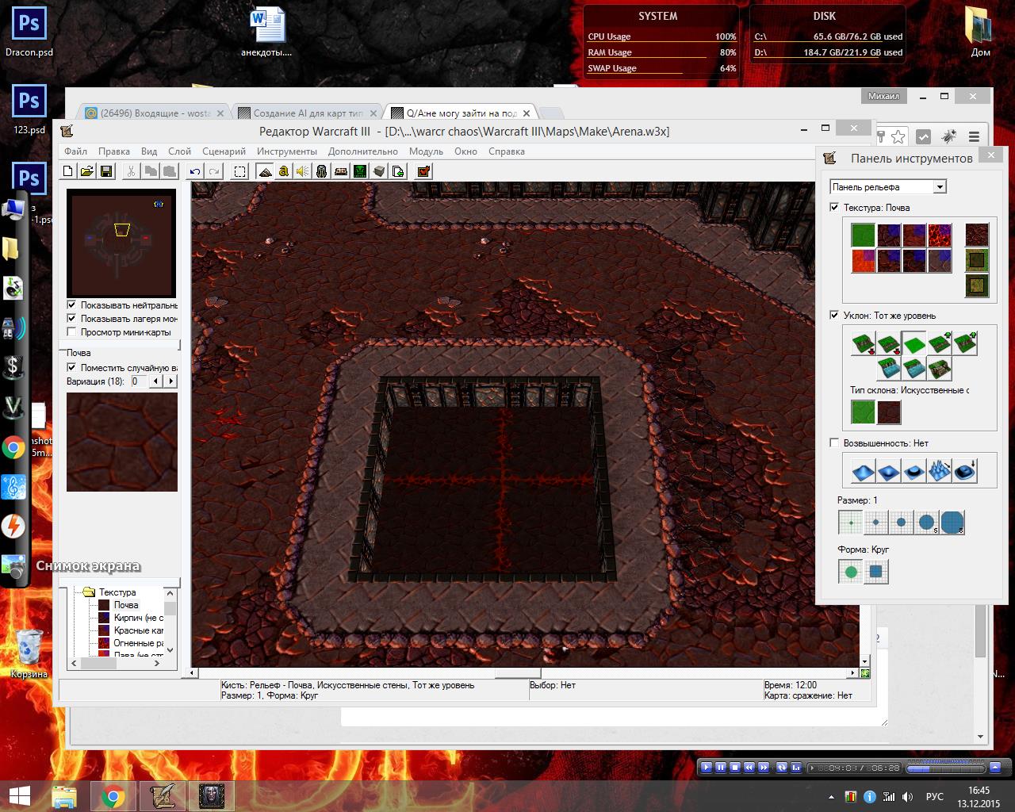The height and width of the screenshot is (812, 1015).
Task: Open the 'Модуль' menu
Action: (427, 151)
